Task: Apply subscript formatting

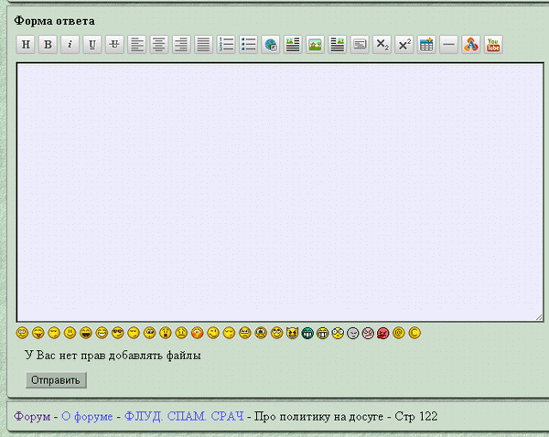Action: coord(382,45)
